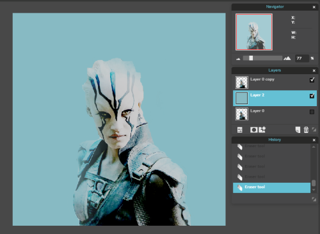The height and width of the screenshot is (234, 320).
Task: Enable visibility checkbox of Layer 0
Action: 312,112
